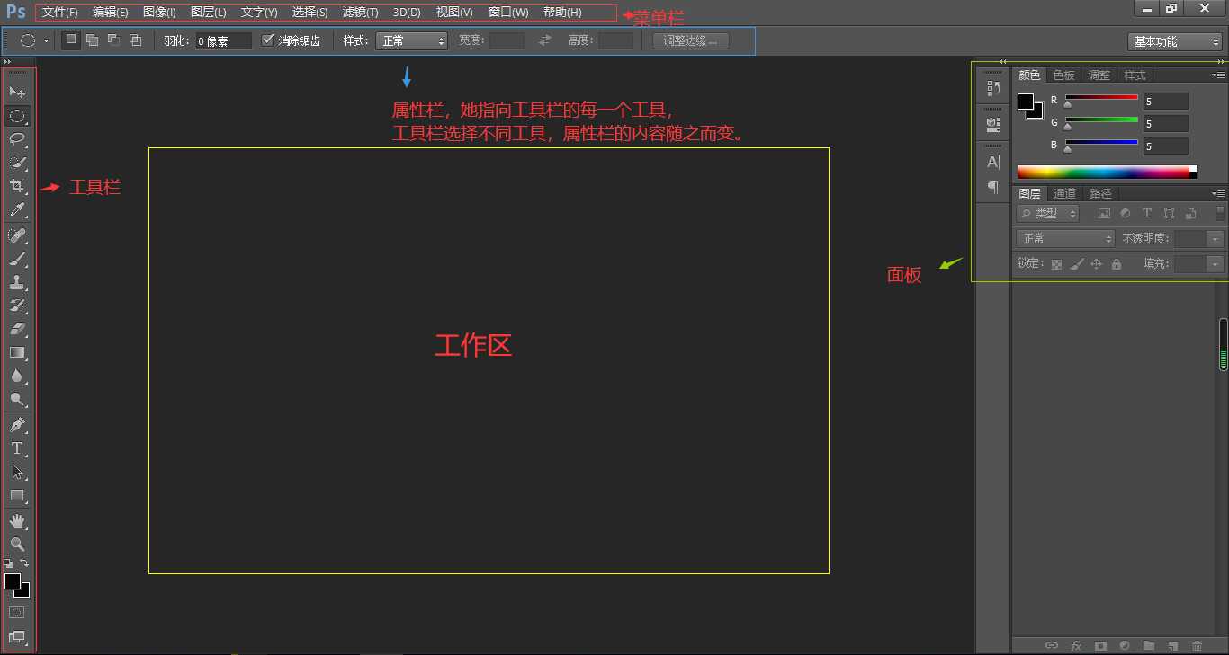Swap foreground and background colors in toolbar
This screenshot has width=1229, height=655.
pos(25,563)
